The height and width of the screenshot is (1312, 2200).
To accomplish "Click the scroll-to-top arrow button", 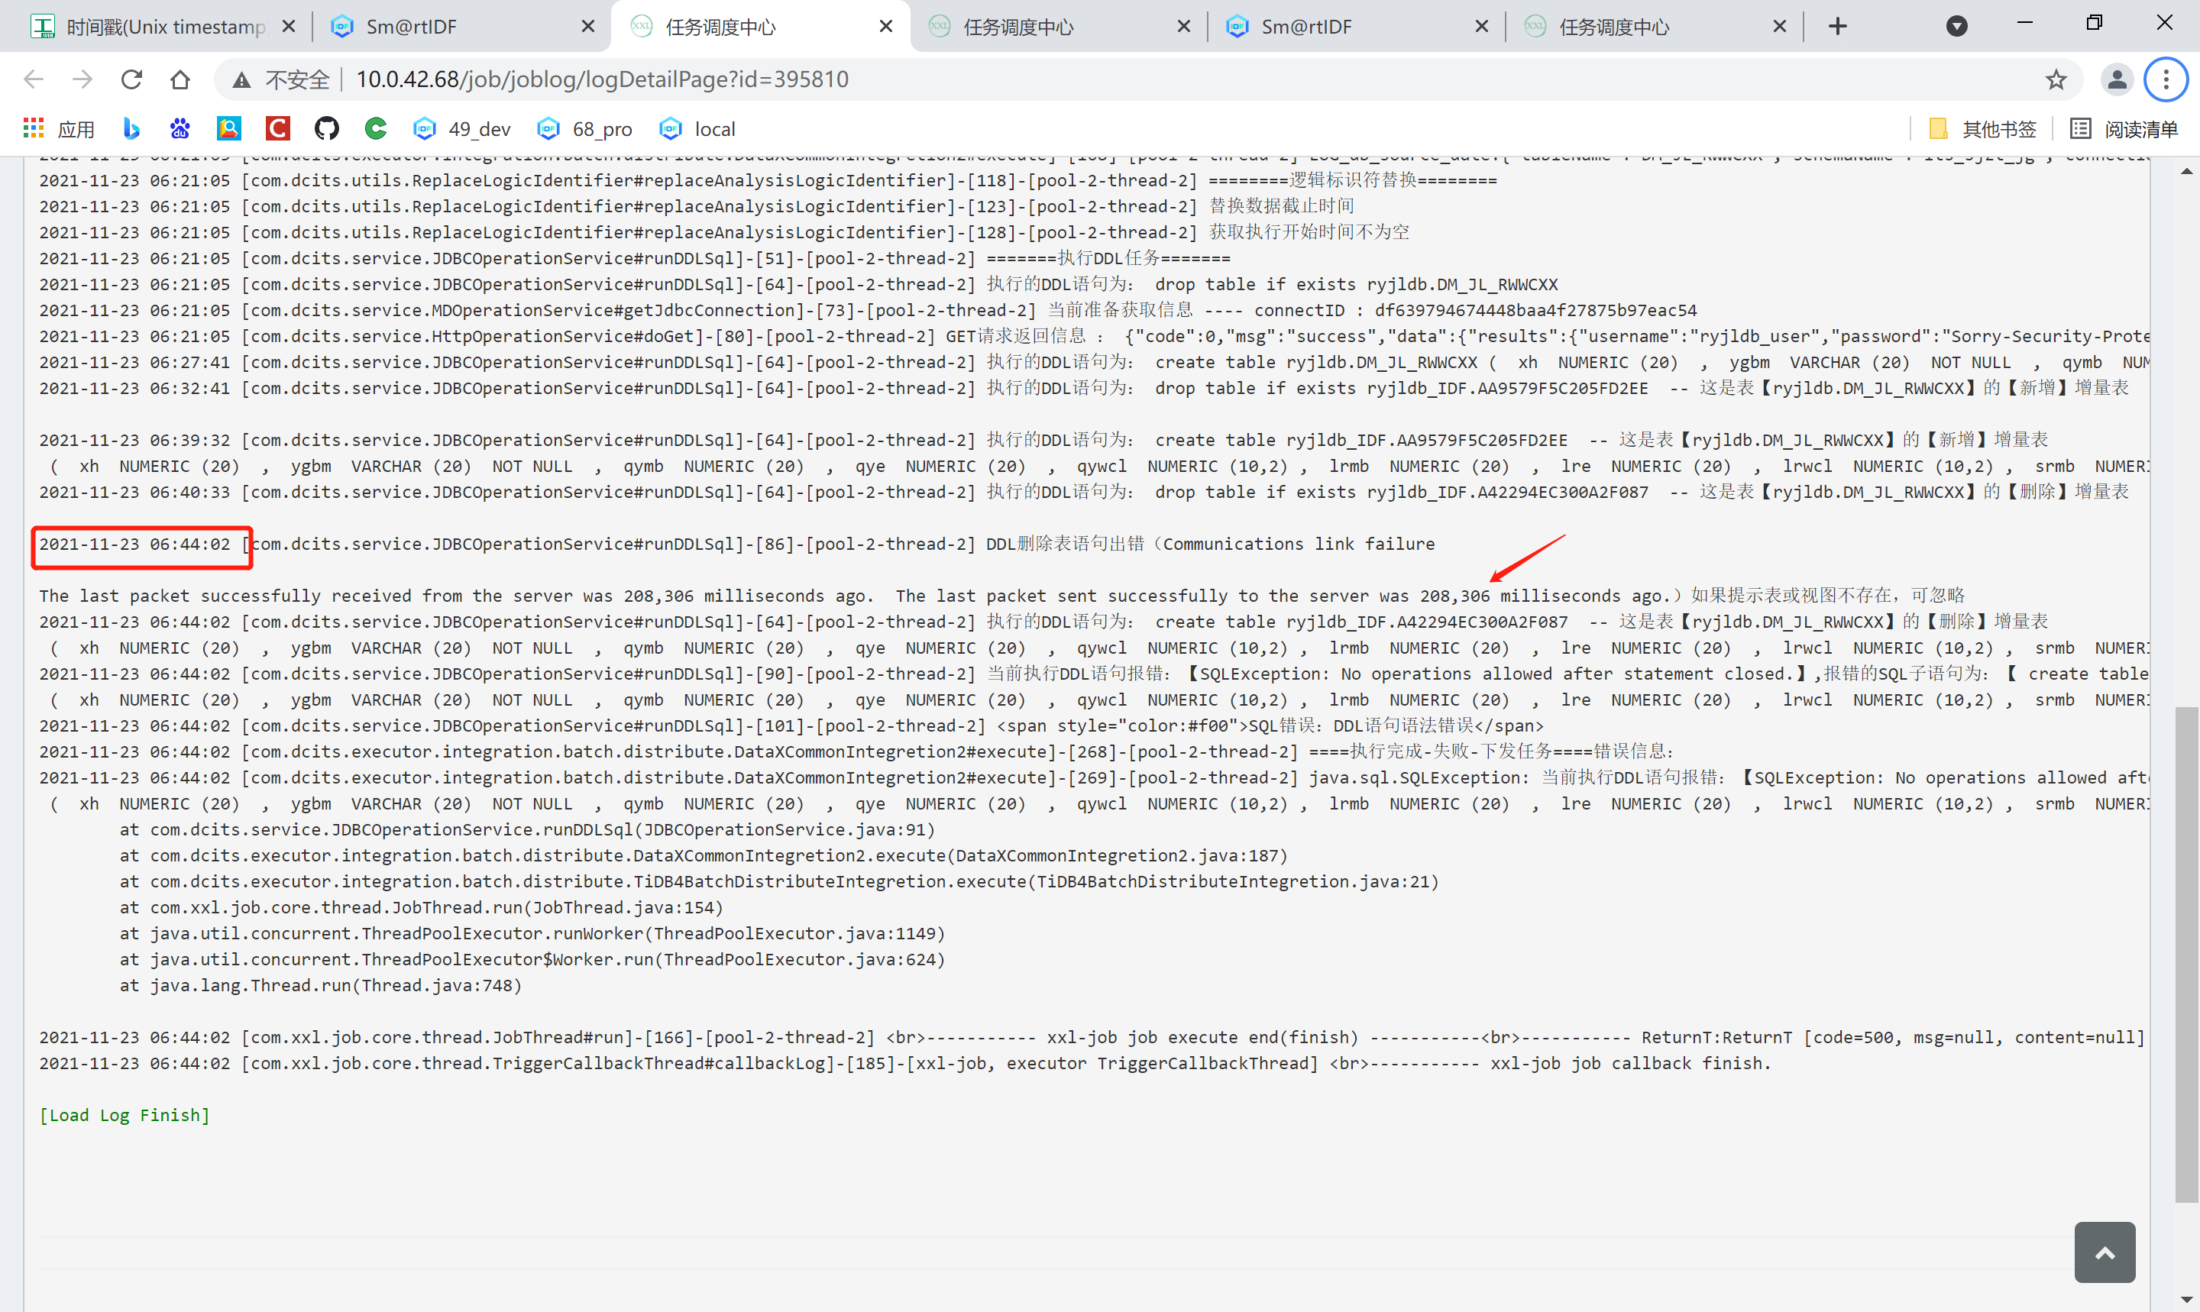I will 2105,1252.
